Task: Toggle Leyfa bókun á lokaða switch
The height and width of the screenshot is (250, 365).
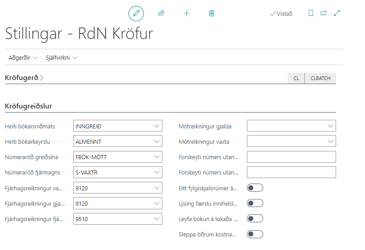Action: point(255,219)
